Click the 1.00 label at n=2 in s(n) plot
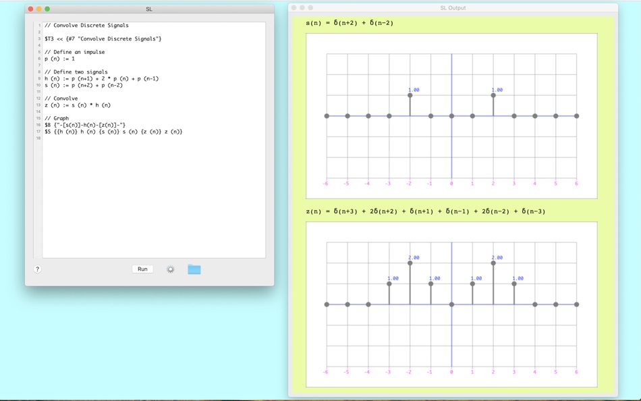Screen dimensions: 641x401 (x=497, y=90)
